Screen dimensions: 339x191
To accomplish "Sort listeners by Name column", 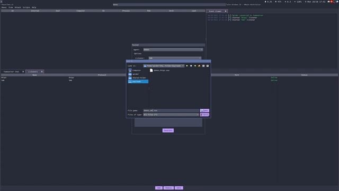I will [x=34, y=75].
